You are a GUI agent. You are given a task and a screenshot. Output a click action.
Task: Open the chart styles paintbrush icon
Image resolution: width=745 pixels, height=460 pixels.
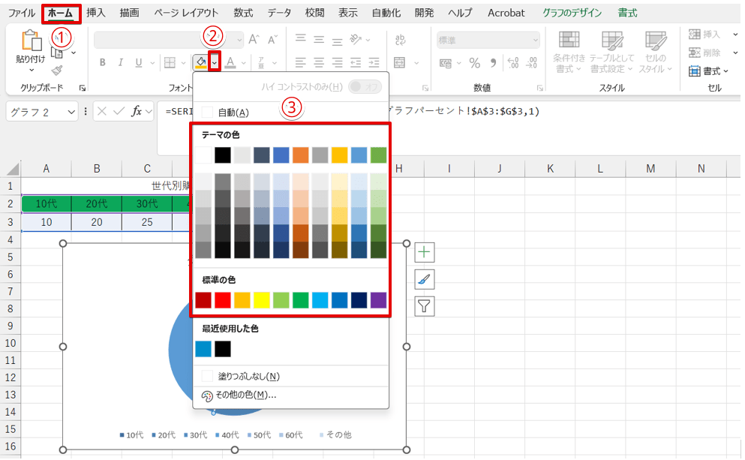[425, 279]
